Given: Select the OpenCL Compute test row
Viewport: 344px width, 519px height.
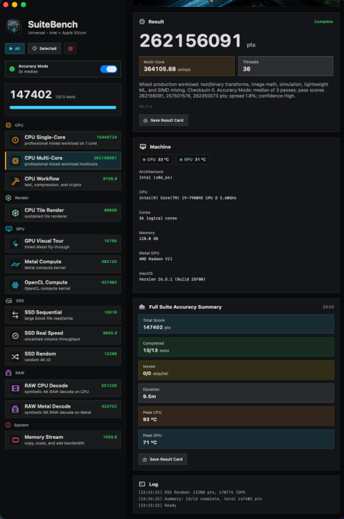Looking at the screenshot, I should click(x=63, y=285).
